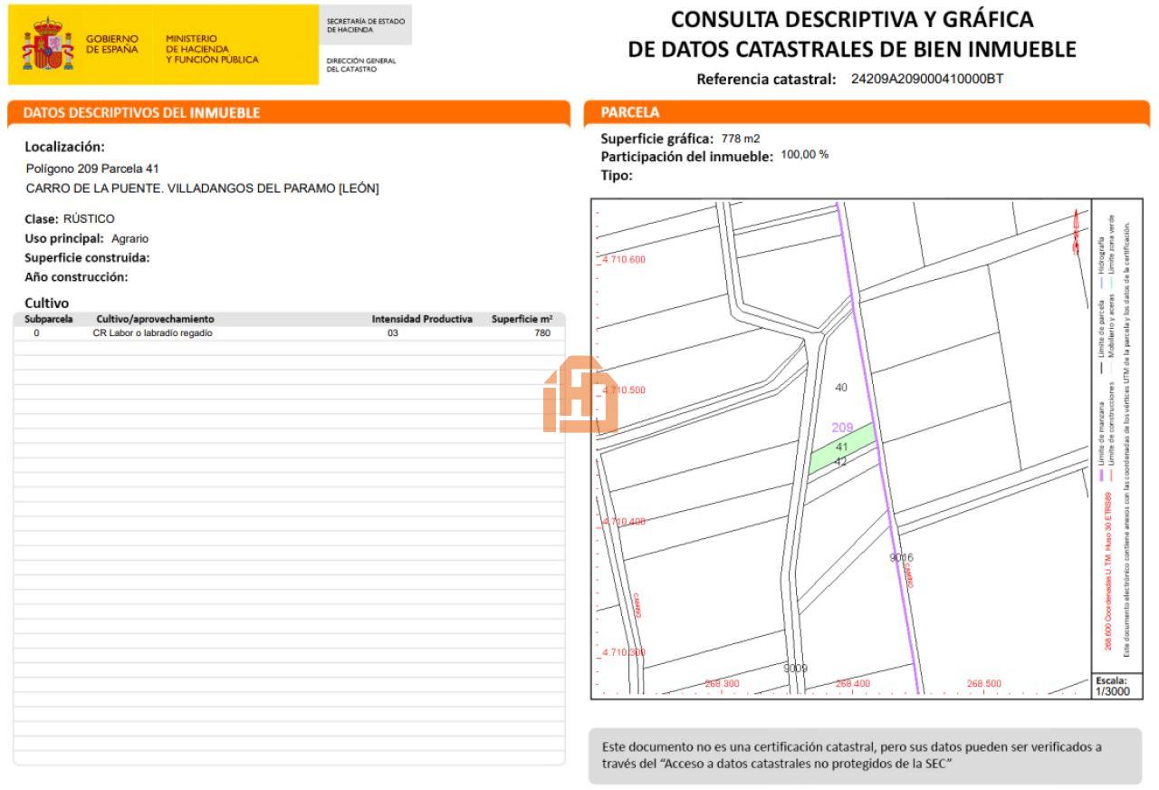Click 'MINISTERIO DE HACIENDA Y FUNCIÓN PÚBLICA' text

tap(212, 50)
